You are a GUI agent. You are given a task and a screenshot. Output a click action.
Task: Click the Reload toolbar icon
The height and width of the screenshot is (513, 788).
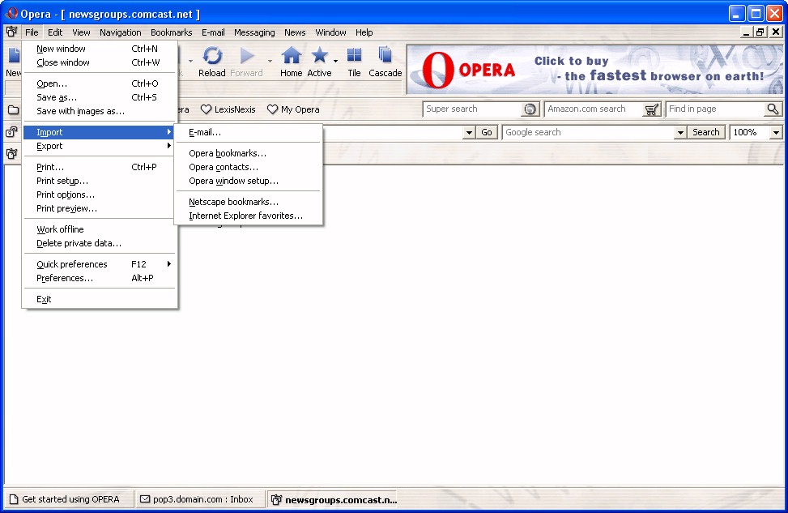click(212, 57)
